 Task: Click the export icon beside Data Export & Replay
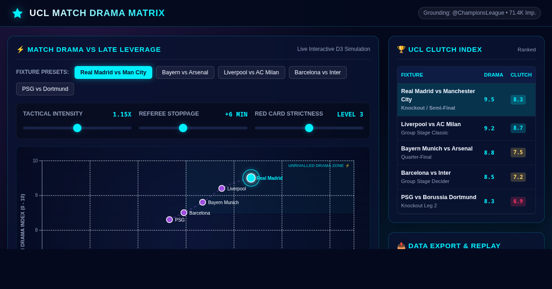point(401,245)
